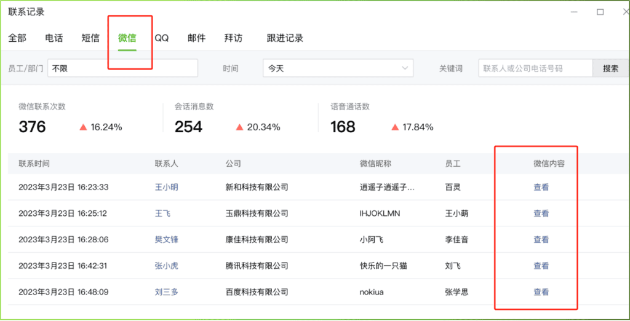This screenshot has width=630, height=321.
Task: Go to the 短信 tab
Action: [x=90, y=38]
